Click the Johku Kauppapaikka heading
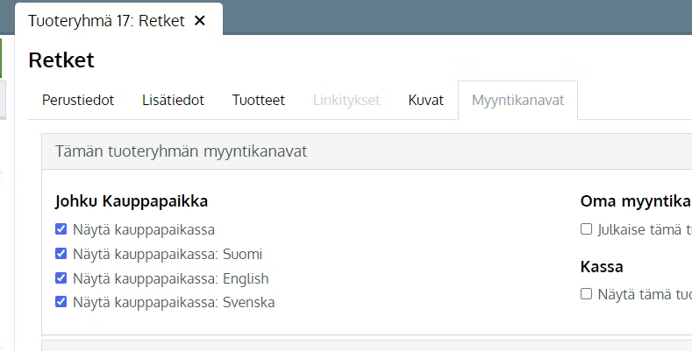Viewport: 692px width, 351px height. (132, 201)
